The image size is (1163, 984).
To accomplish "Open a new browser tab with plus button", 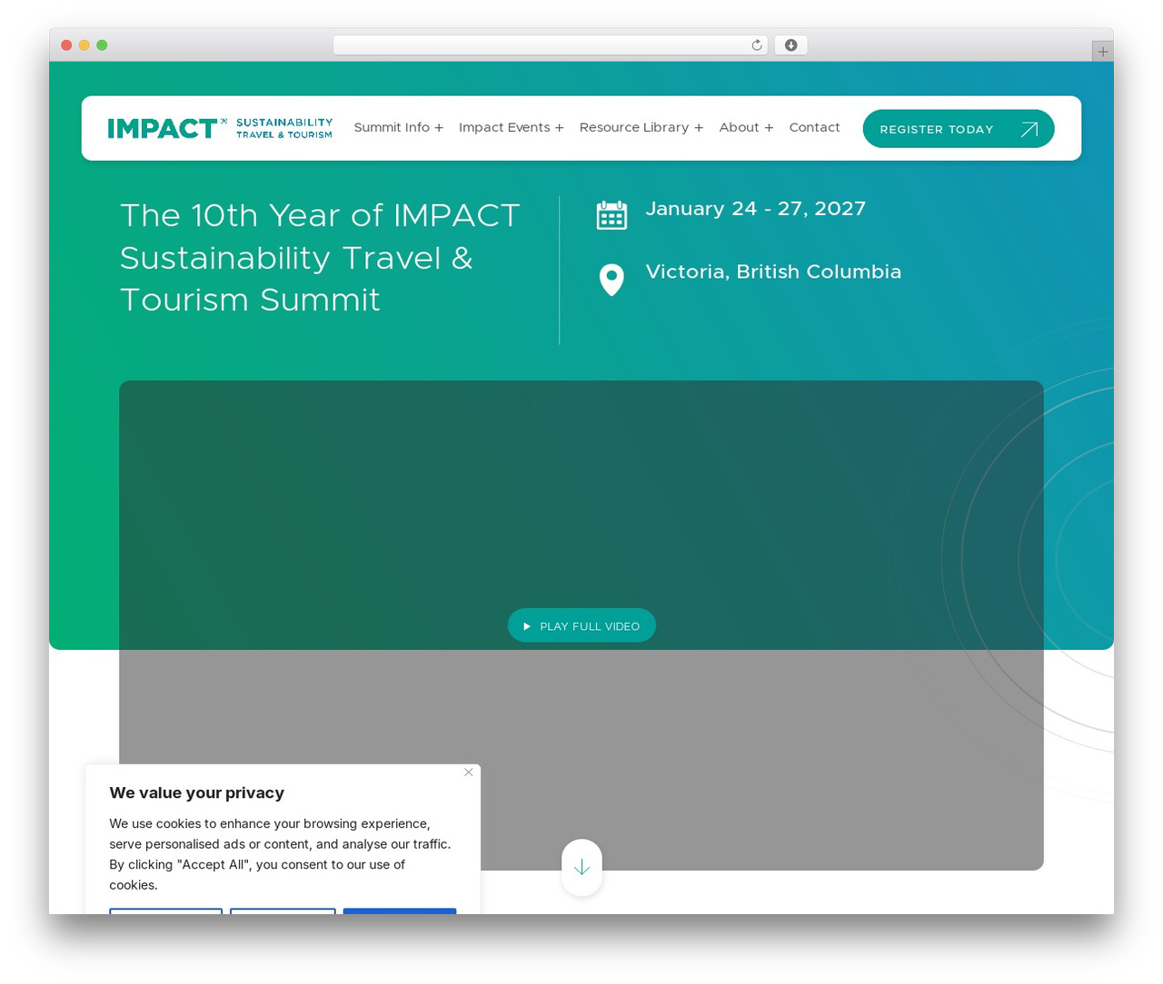I will click(1102, 52).
